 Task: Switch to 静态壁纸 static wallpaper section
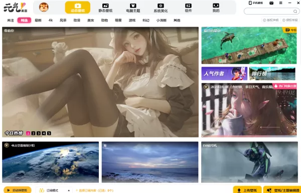[105, 8]
